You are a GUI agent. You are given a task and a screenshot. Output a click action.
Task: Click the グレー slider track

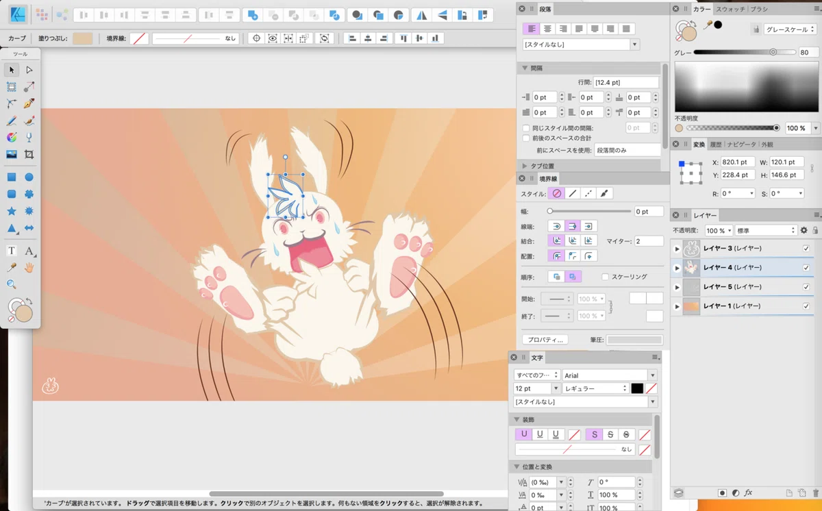(744, 52)
